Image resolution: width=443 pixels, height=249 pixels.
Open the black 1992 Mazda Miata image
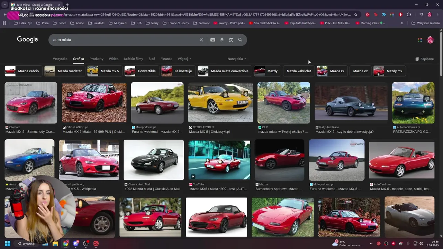154,160
